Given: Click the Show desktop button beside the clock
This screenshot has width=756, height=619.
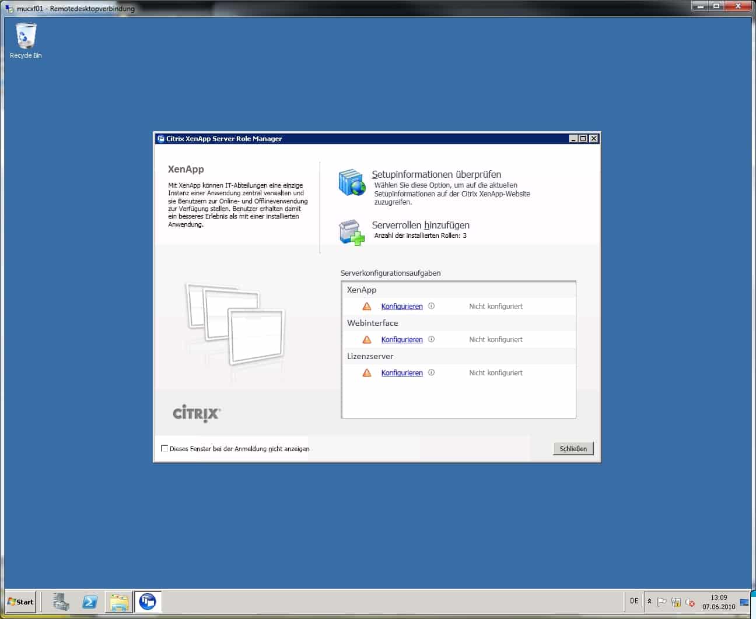Looking at the screenshot, I should [x=744, y=602].
